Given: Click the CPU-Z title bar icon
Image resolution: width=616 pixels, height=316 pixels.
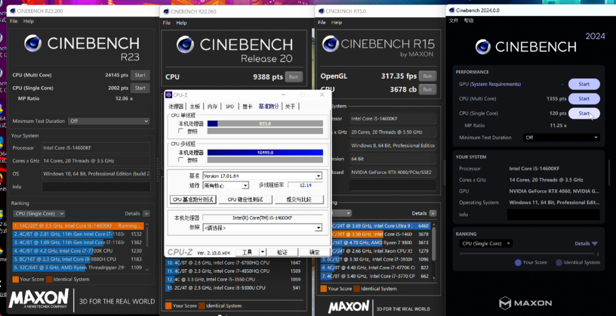Looking at the screenshot, I should pyautogui.click(x=168, y=95).
